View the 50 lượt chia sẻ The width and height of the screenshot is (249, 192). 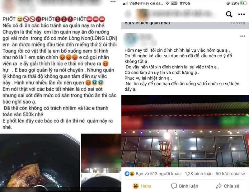coord(230,174)
